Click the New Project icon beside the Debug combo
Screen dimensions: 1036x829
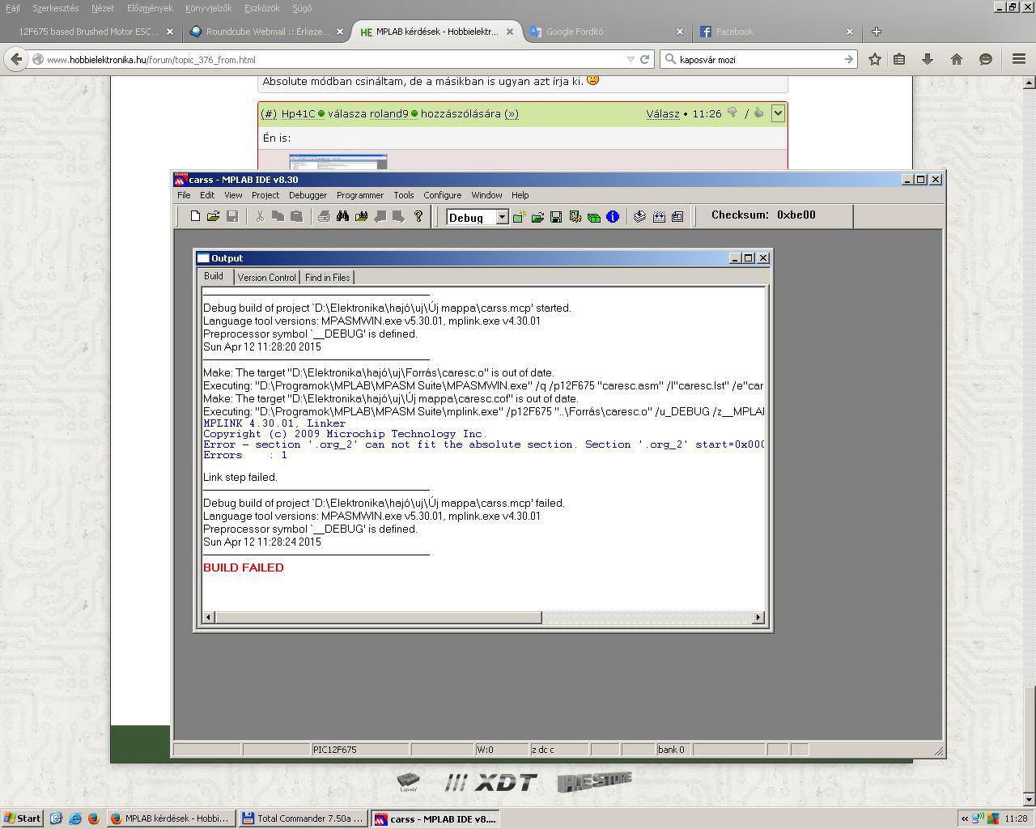(x=519, y=217)
